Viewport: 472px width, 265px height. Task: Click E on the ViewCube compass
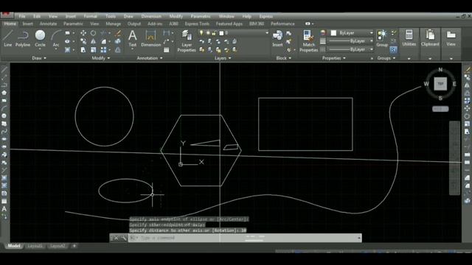coord(454,84)
